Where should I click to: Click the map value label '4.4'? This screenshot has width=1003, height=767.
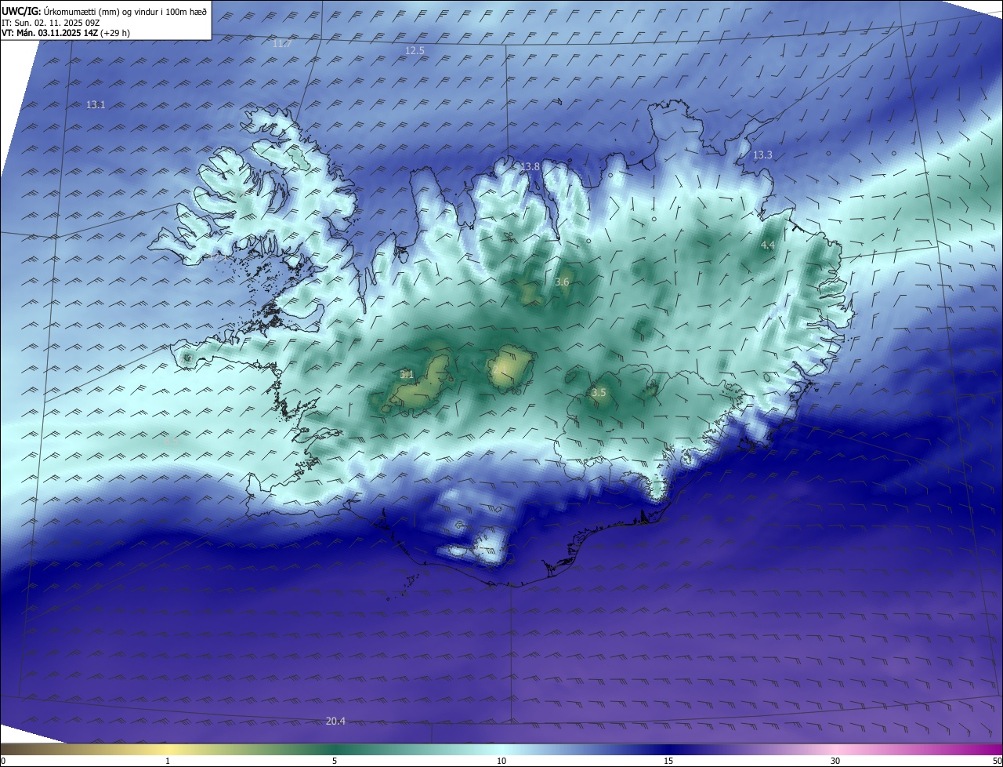point(768,245)
